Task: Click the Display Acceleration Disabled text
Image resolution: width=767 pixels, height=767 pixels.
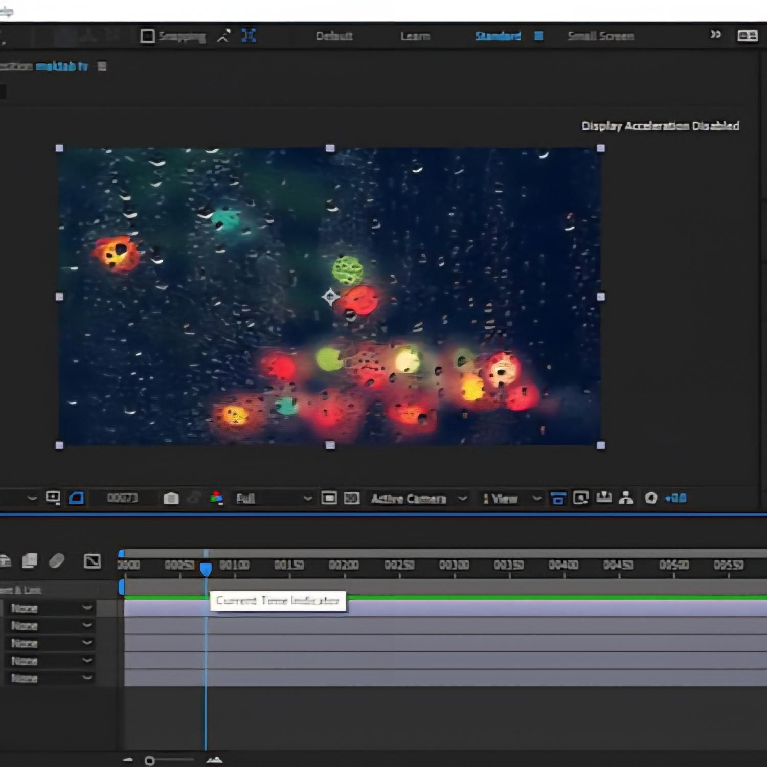Action: click(661, 126)
